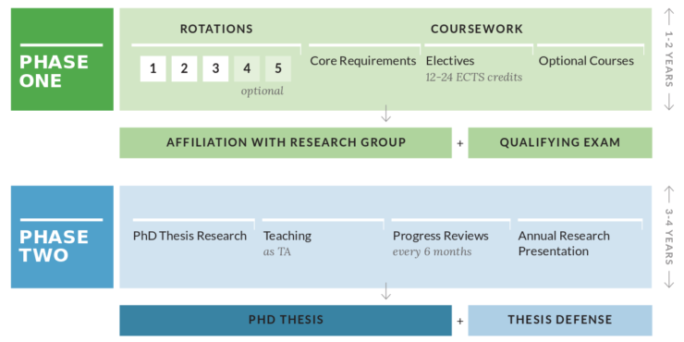Screen dimensions: 684x342
Task: Select the Core Requirements label
Action: tap(363, 61)
